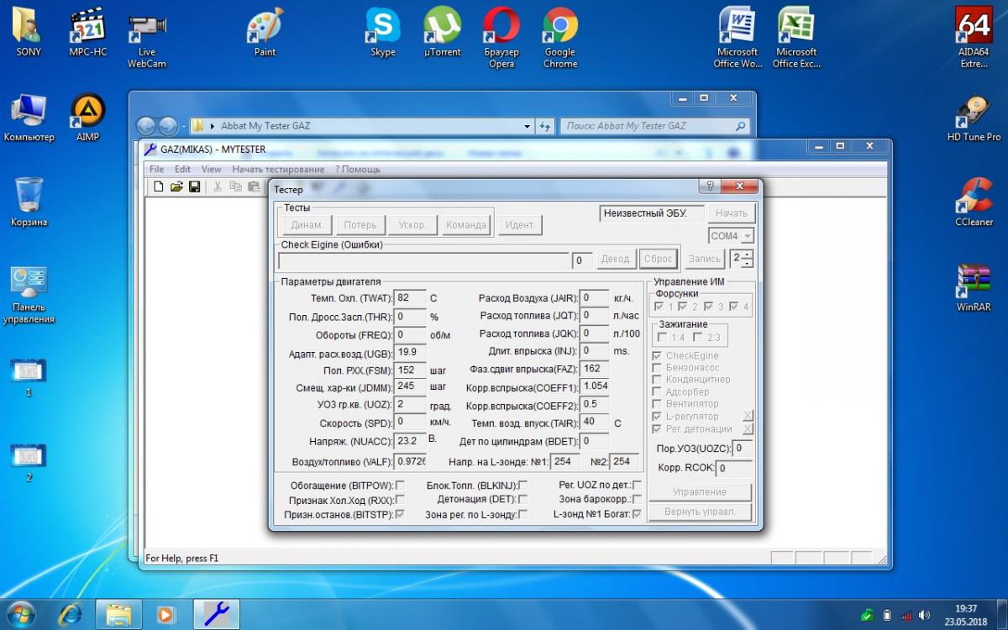Select the MPC-HC desktop shortcut

[88, 32]
